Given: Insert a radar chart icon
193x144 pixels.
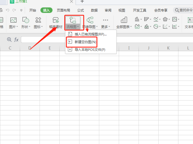Looking at the screenshot, I should point(165,19).
